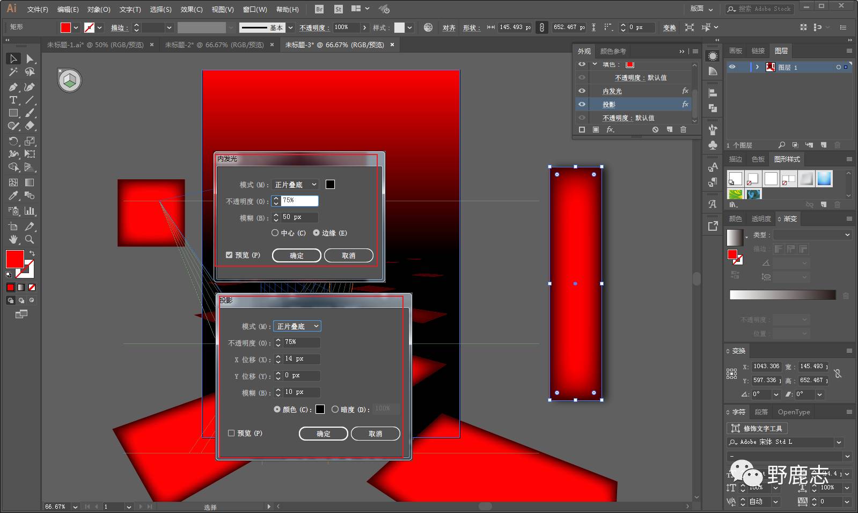Cancel the Drop Shadow dialog

pyautogui.click(x=375, y=434)
